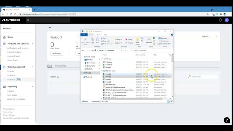
Task: Open By Product under User Management
Action: click(x=12, y=75)
